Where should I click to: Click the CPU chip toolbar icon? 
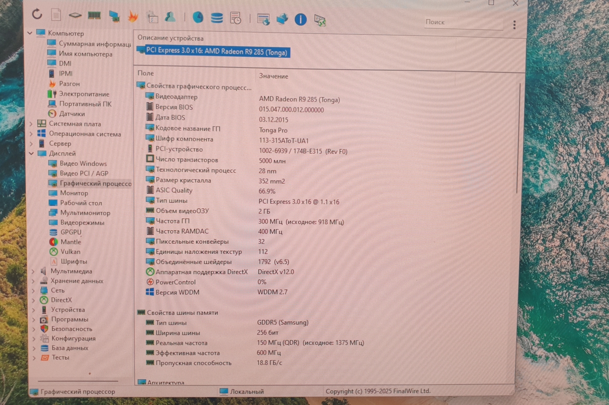(75, 15)
